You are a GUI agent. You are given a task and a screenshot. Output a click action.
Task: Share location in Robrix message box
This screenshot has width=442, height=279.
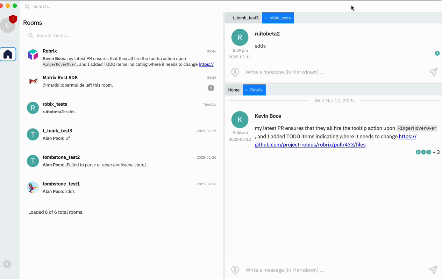[235, 270]
